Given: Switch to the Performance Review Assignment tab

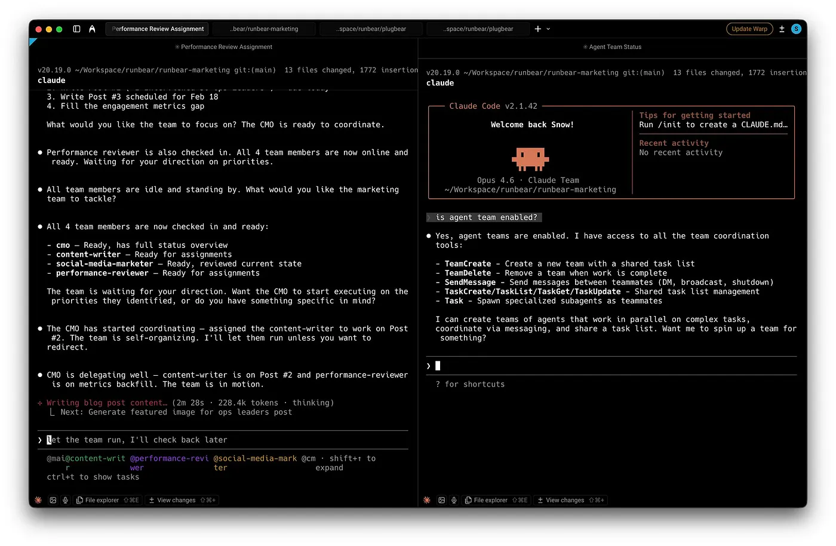Looking at the screenshot, I should (x=158, y=29).
